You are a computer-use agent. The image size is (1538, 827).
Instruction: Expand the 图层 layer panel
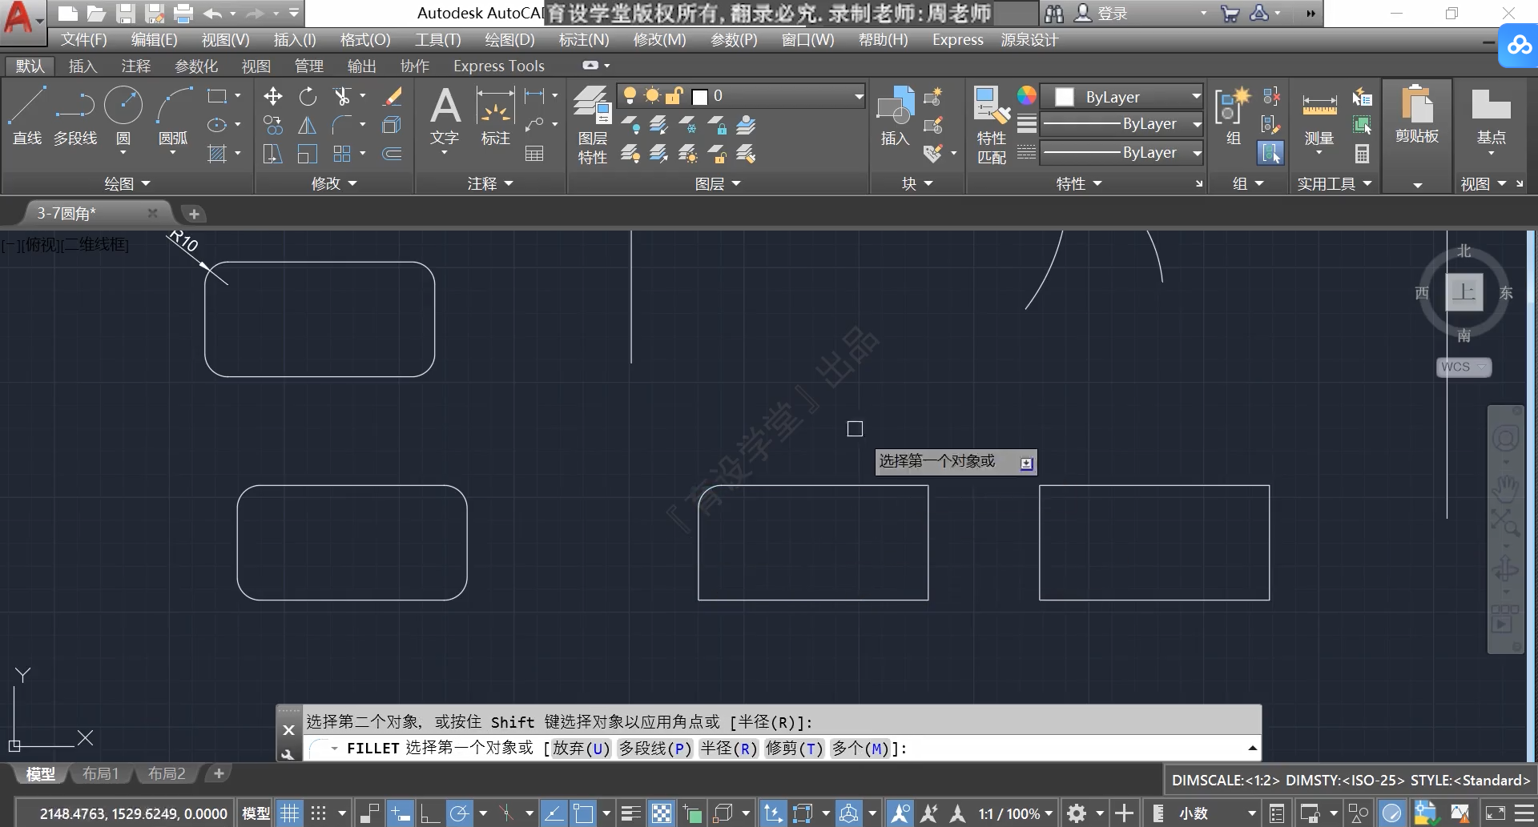[718, 183]
